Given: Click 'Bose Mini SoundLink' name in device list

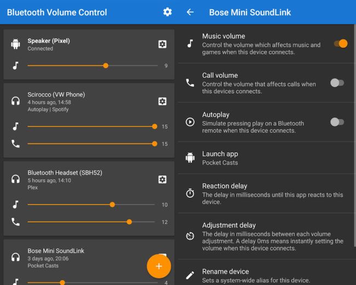Looking at the screenshot, I should click(56, 251).
